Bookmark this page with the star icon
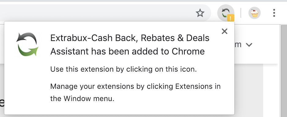The width and height of the screenshot is (287, 117). click(200, 13)
